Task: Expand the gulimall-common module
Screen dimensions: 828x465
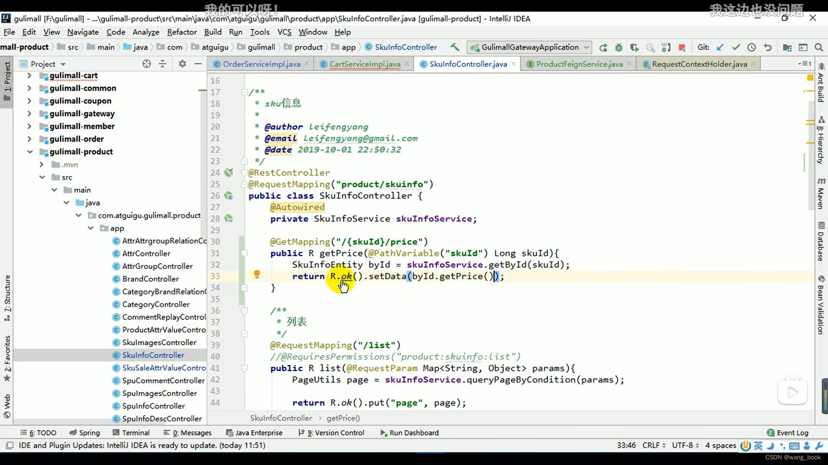Action: 29,88
